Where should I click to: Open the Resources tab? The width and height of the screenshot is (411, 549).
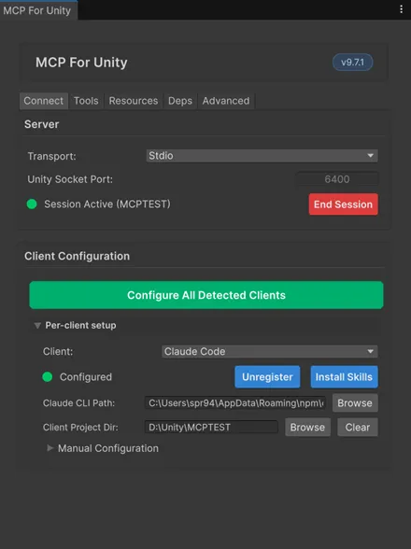134,101
